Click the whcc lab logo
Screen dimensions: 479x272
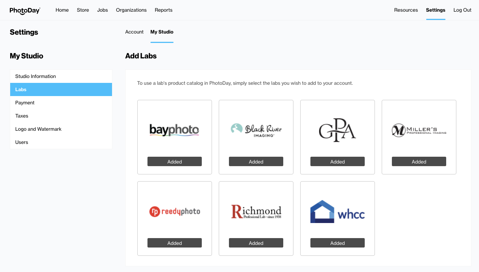338,211
